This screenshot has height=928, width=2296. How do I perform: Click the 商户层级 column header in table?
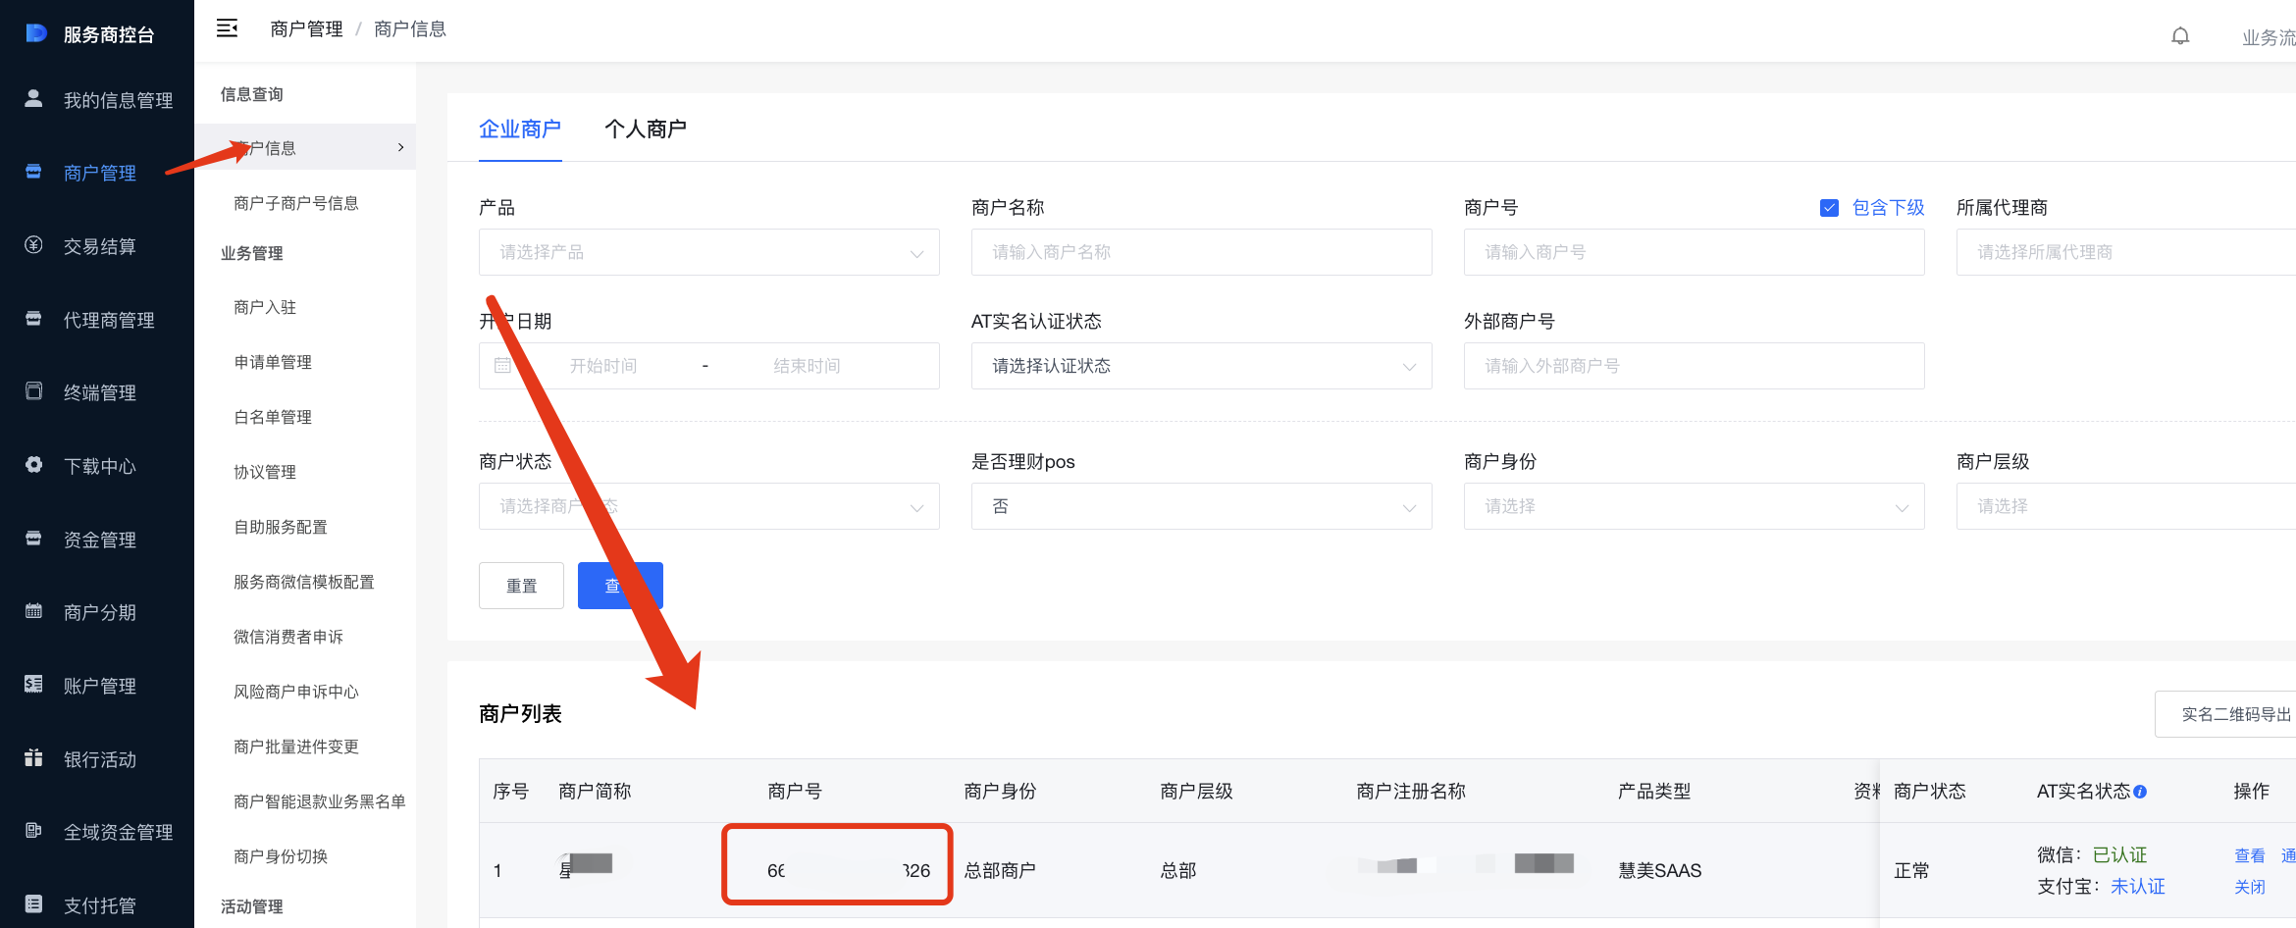pos(1196,791)
